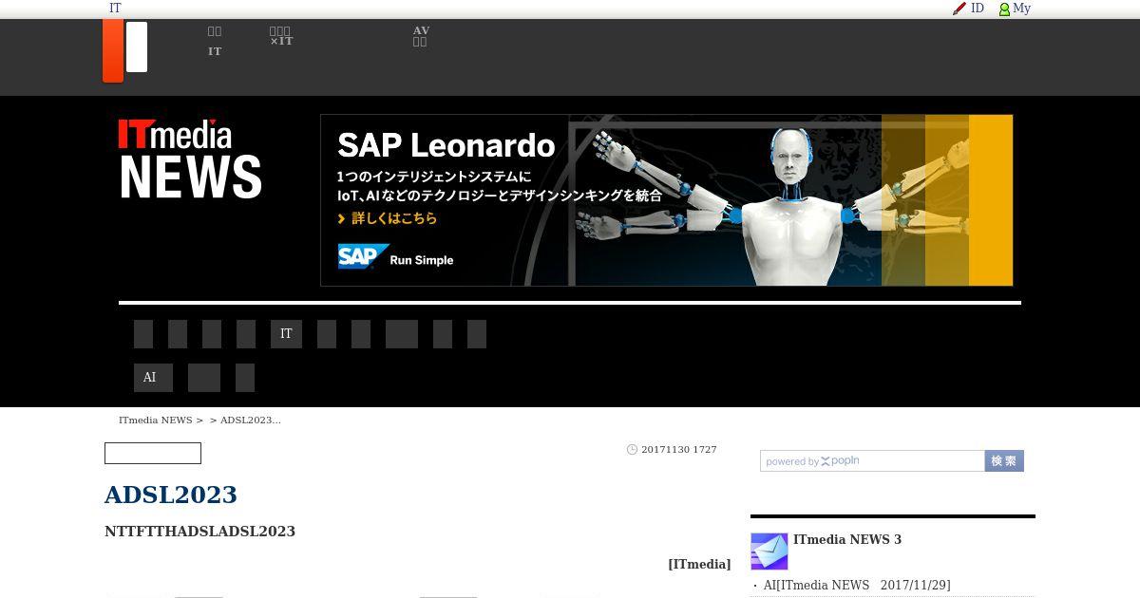Open the ITmedia NEWS logo
The width and height of the screenshot is (1140, 598).
[x=190, y=159]
